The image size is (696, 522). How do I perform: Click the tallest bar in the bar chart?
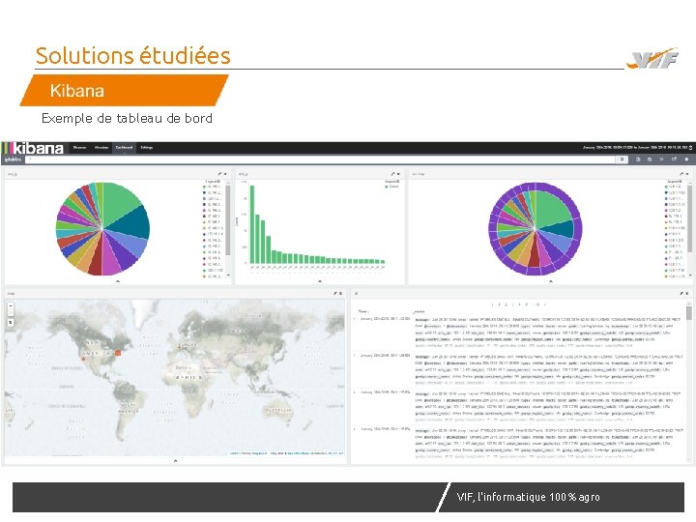[x=252, y=224]
